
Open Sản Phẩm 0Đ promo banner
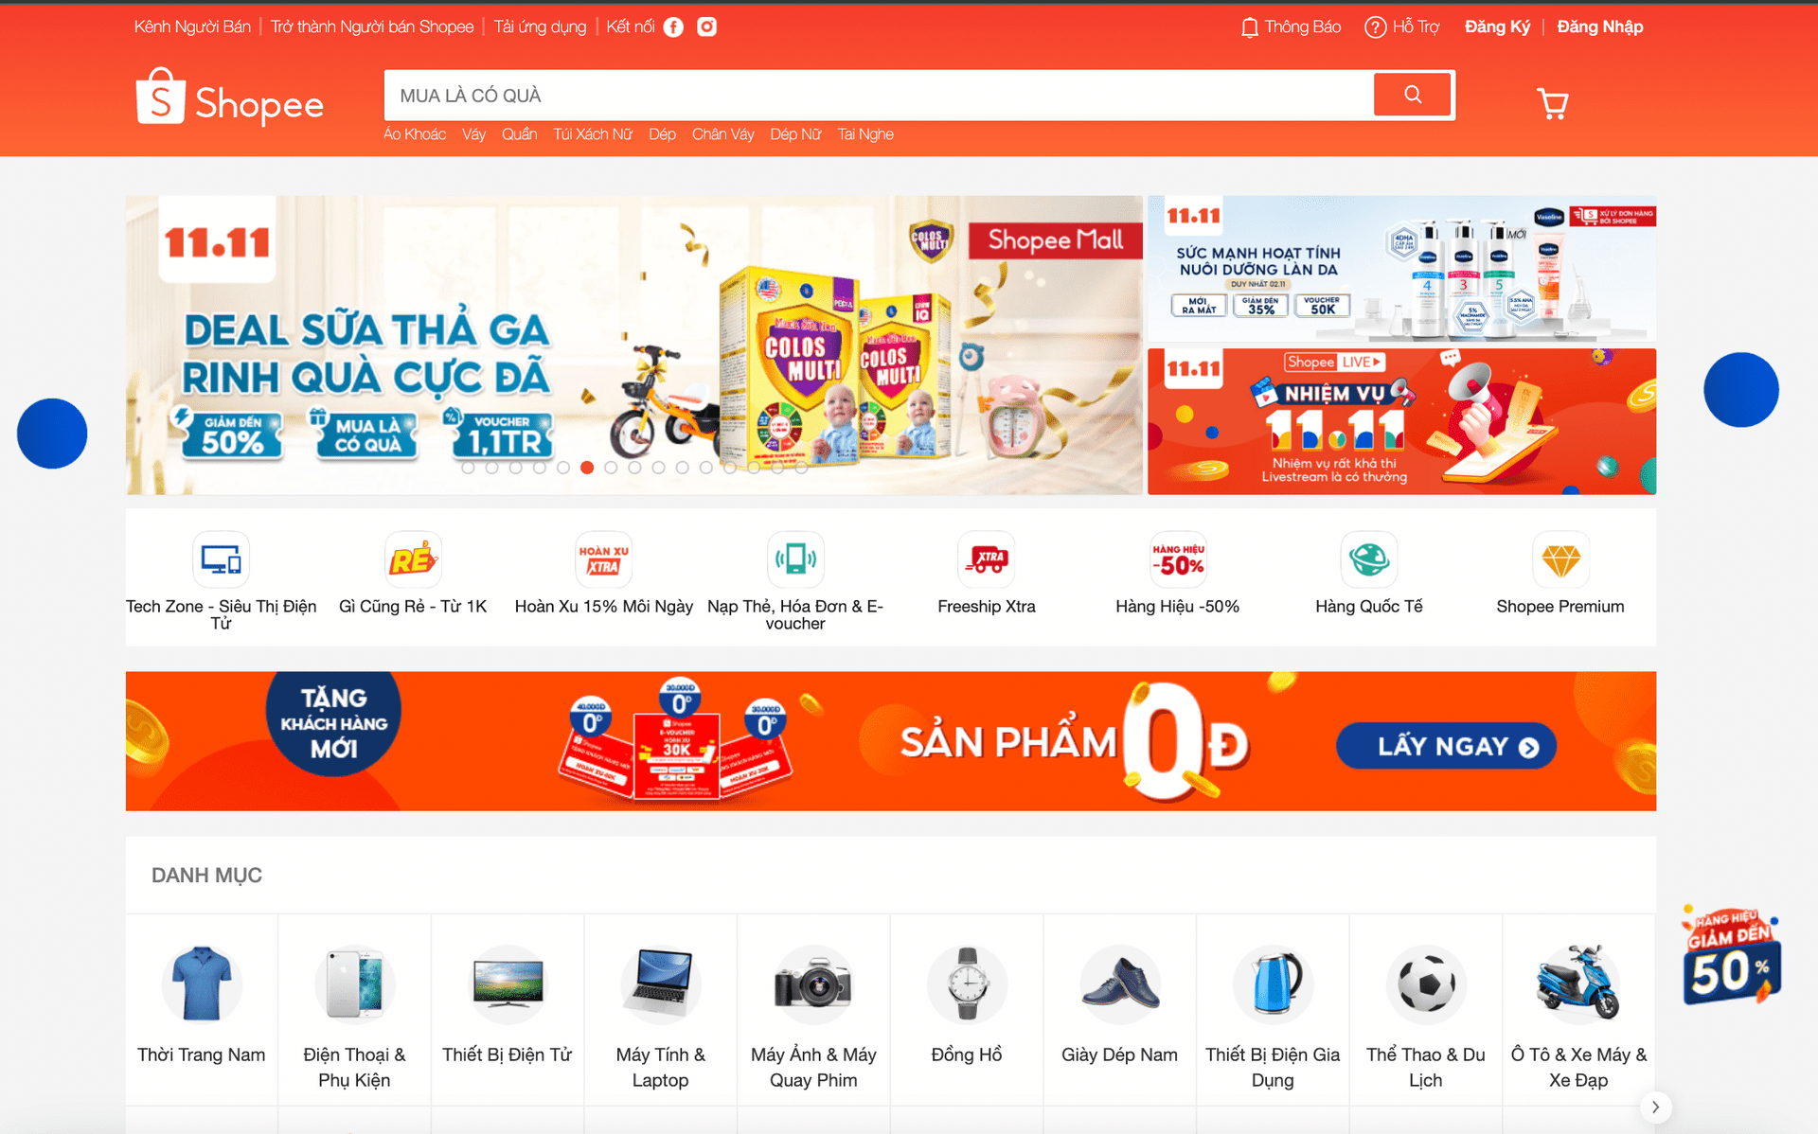tap(891, 741)
